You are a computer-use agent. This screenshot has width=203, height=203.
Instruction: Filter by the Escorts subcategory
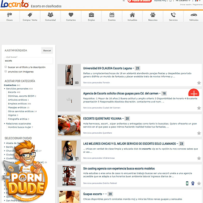[x=12, y=92]
